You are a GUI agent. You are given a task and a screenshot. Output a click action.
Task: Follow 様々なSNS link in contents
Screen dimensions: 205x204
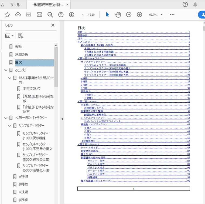point(135,154)
